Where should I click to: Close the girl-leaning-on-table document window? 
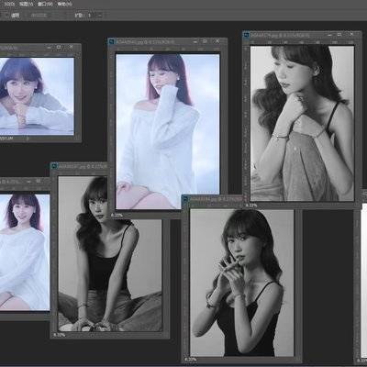pos(71,47)
